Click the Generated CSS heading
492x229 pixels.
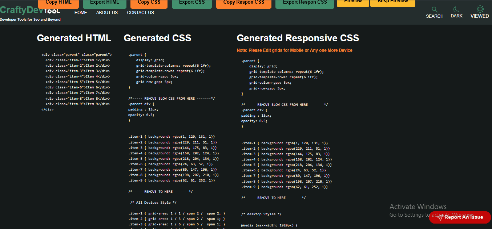[x=157, y=38]
